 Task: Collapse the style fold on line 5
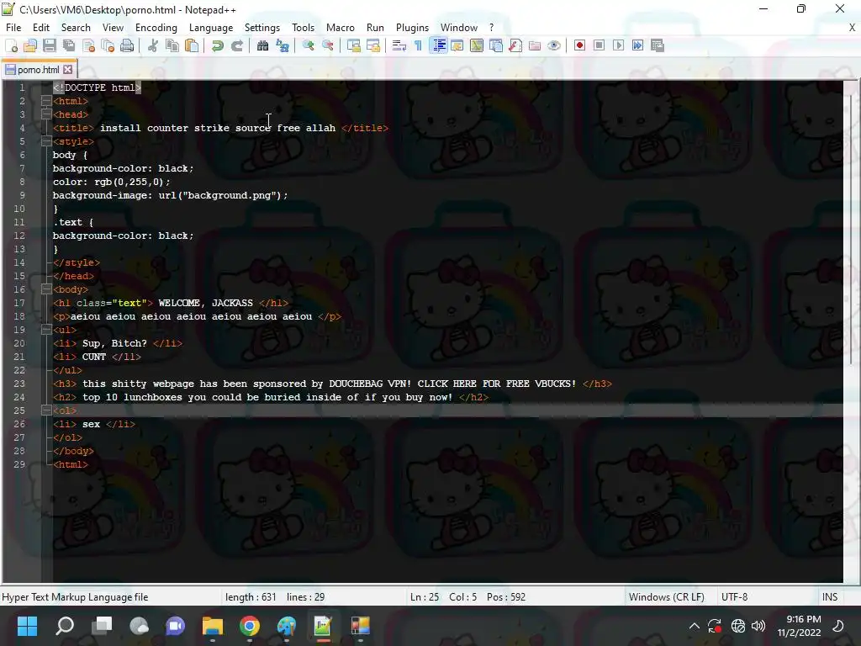46,141
